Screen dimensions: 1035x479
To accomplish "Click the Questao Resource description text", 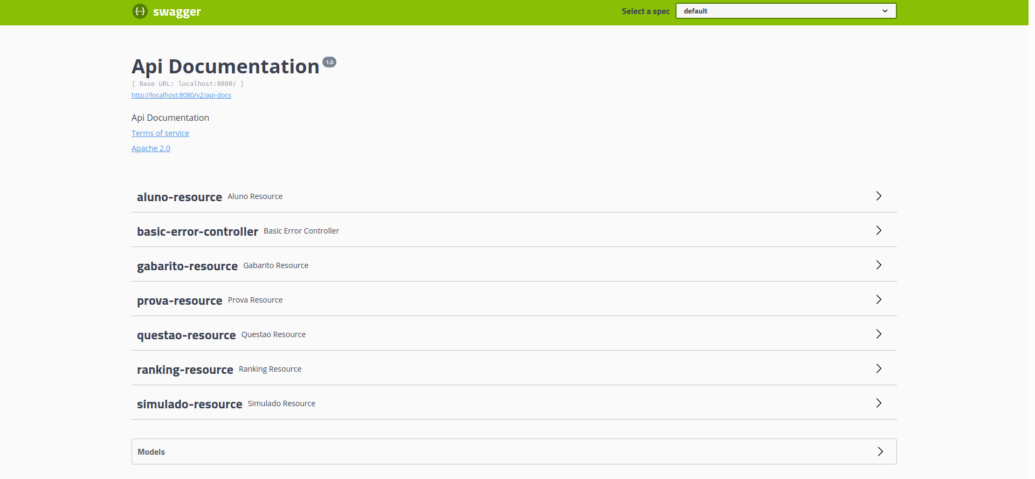I will click(x=273, y=334).
